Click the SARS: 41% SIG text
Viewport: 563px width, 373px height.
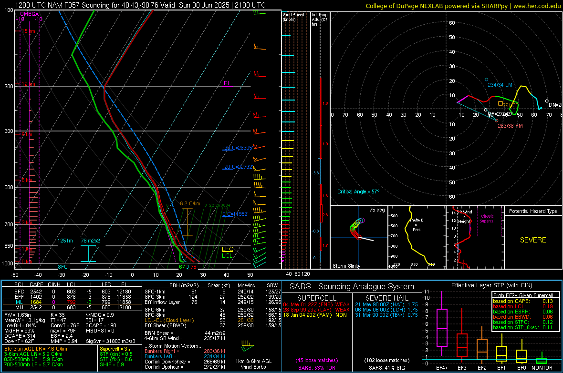(387, 368)
